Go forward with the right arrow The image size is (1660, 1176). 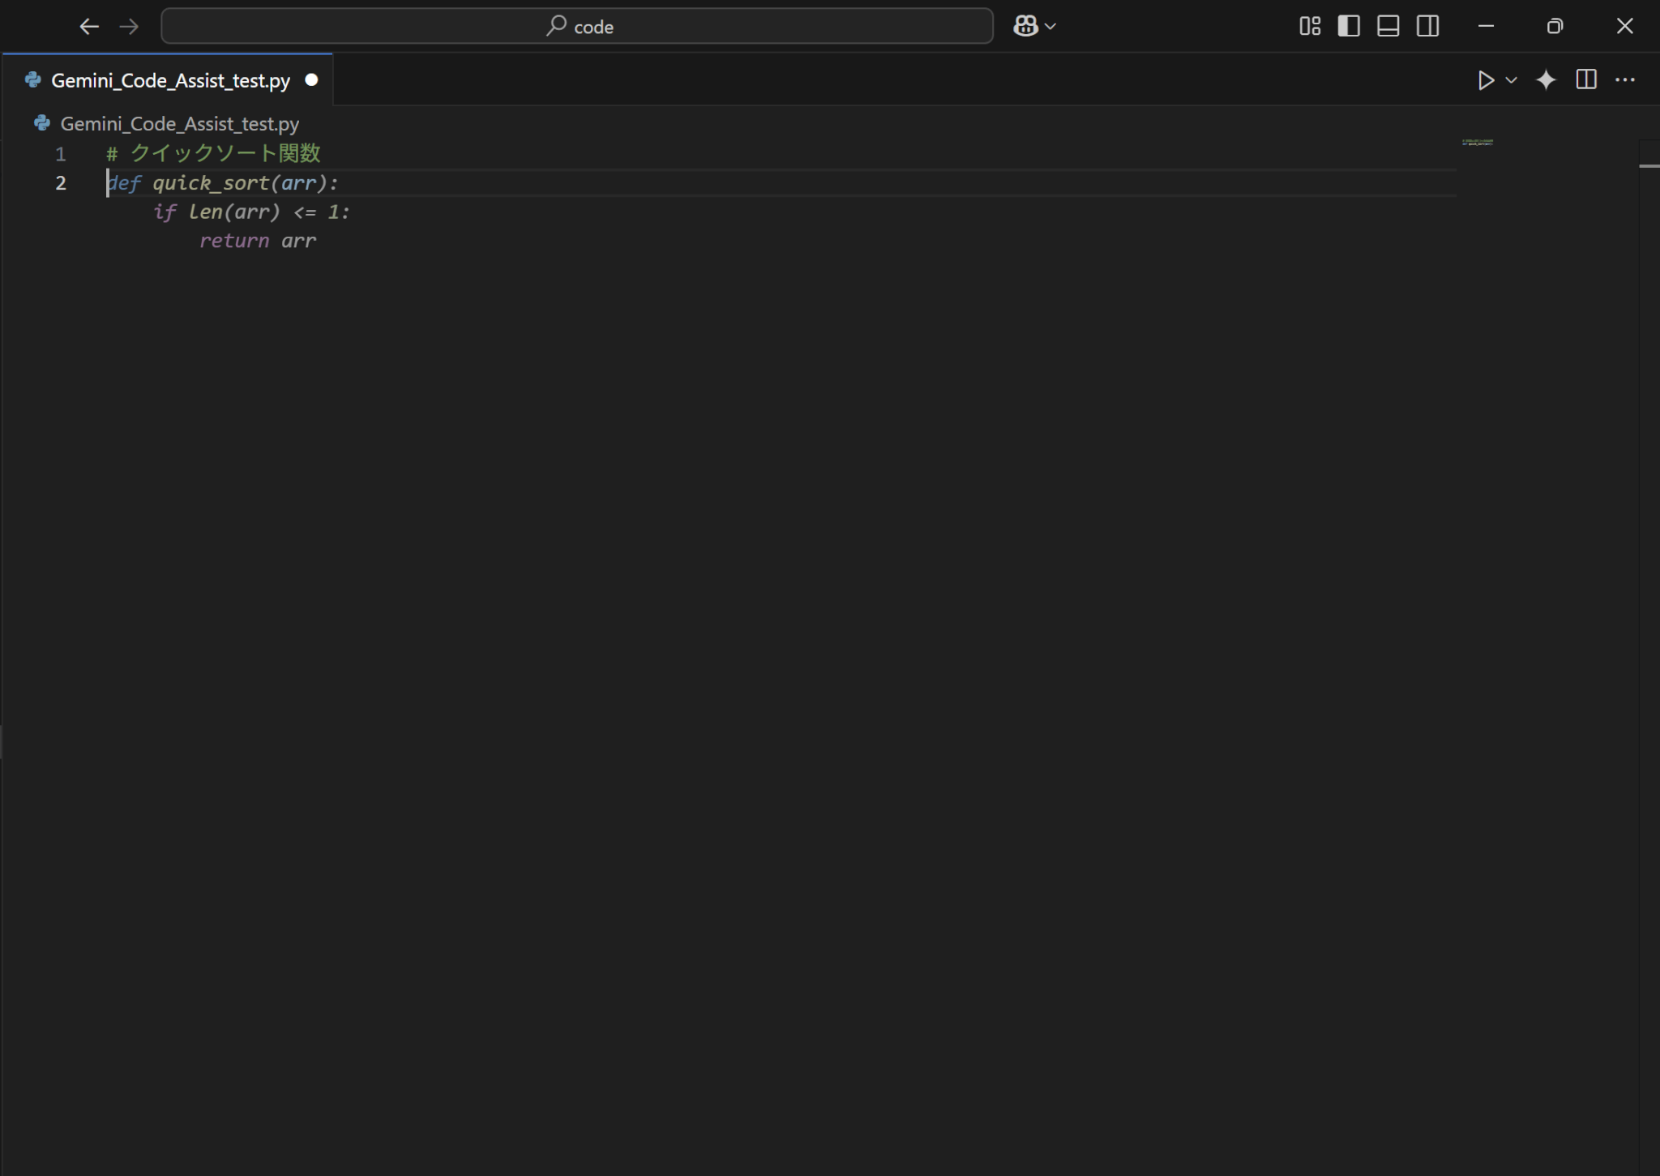129,27
